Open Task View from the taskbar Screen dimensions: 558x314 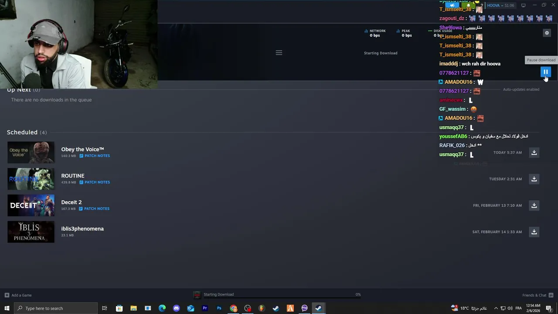tap(105, 308)
